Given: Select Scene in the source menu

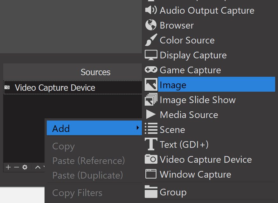Looking at the screenshot, I should click(172, 130).
